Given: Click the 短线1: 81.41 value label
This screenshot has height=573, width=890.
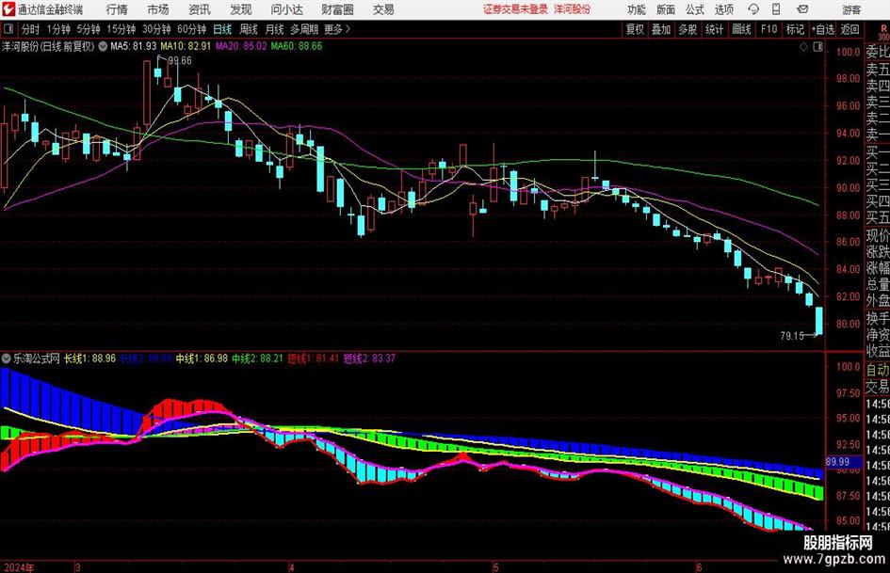Looking at the screenshot, I should 313,358.
